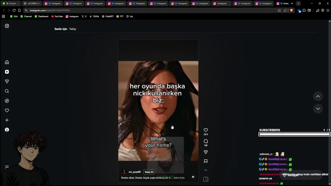331x186 pixels.
Task: Open Brave VPN shield icon
Action: [x=323, y=10]
